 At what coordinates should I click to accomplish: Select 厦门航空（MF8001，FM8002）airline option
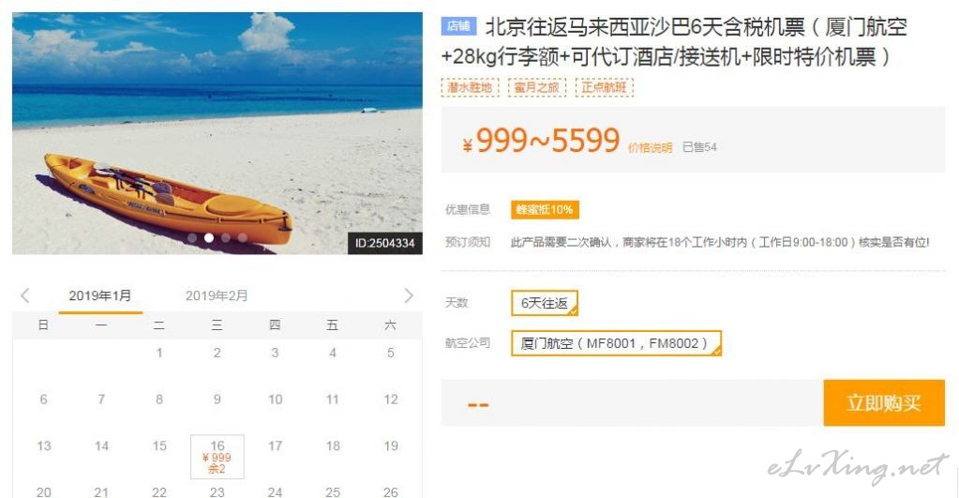(x=616, y=343)
